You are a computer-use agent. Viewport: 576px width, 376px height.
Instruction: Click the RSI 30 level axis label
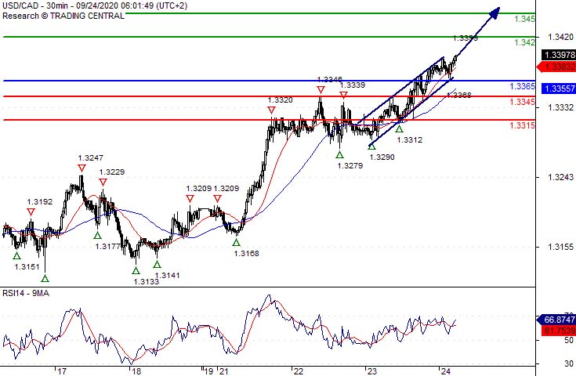569,363
